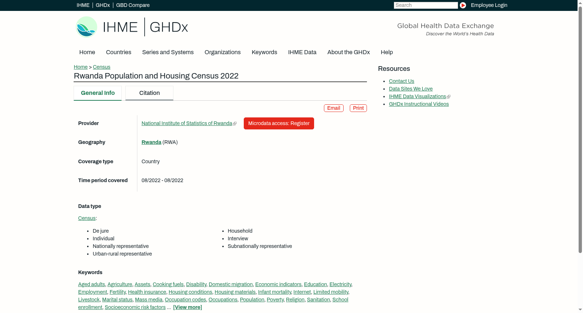
Task: Open the Keywords menu
Action: click(264, 52)
